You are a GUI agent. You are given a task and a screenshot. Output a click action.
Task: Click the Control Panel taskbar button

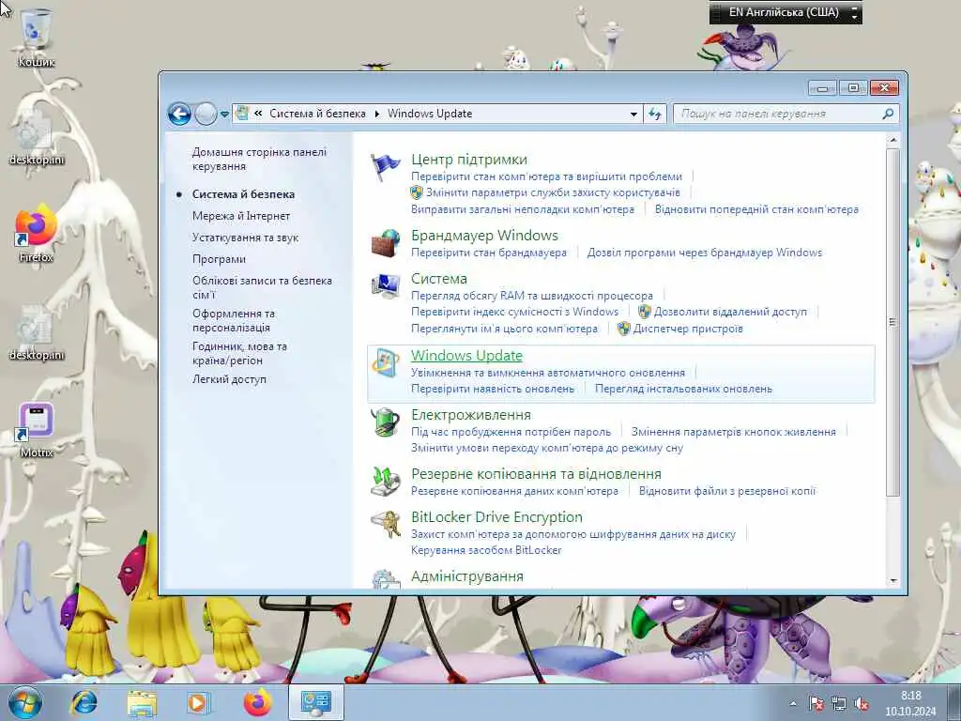pyautogui.click(x=316, y=702)
